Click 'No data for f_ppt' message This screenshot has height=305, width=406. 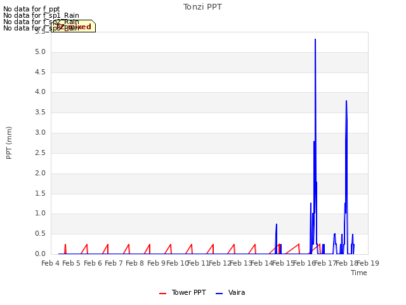click(32, 9)
